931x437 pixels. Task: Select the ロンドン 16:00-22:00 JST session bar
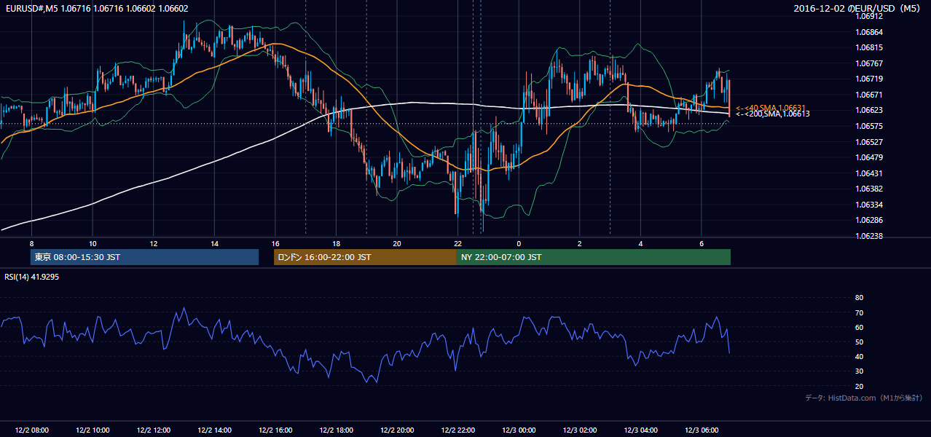[x=365, y=257]
